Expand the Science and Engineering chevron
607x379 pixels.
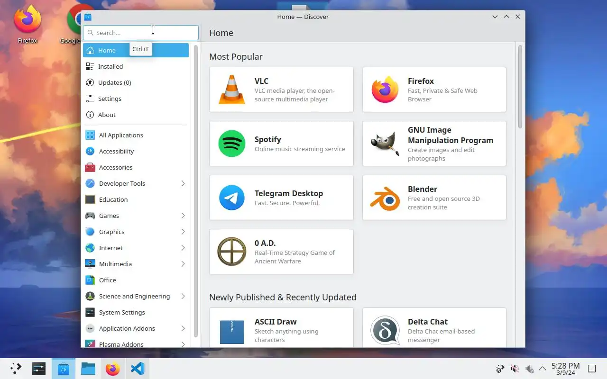(183, 296)
